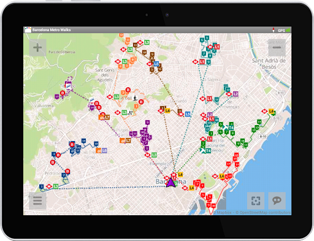Click the L6 line marker near Tres Torres
Screen dimensions: 314x241
104,151
